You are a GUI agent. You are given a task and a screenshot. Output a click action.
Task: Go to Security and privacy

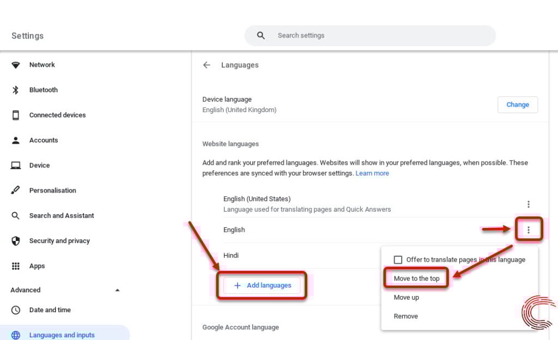click(59, 241)
